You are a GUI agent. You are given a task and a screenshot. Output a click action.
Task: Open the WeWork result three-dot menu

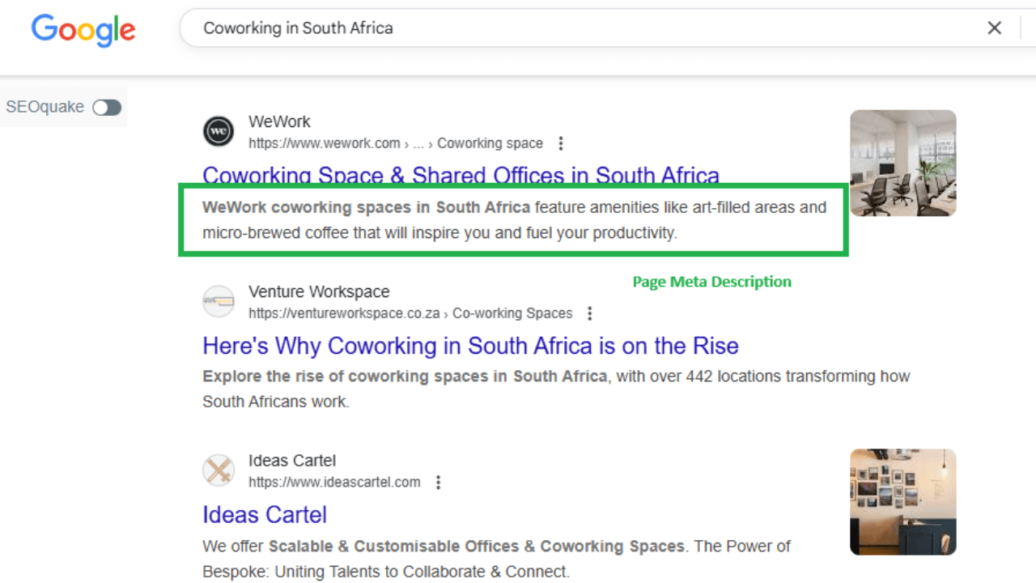pos(560,143)
